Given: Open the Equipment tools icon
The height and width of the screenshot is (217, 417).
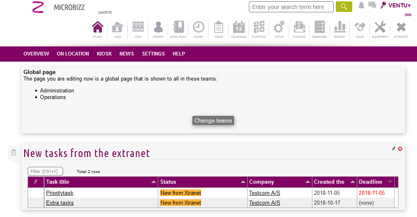Looking at the screenshot, I should click(380, 28).
